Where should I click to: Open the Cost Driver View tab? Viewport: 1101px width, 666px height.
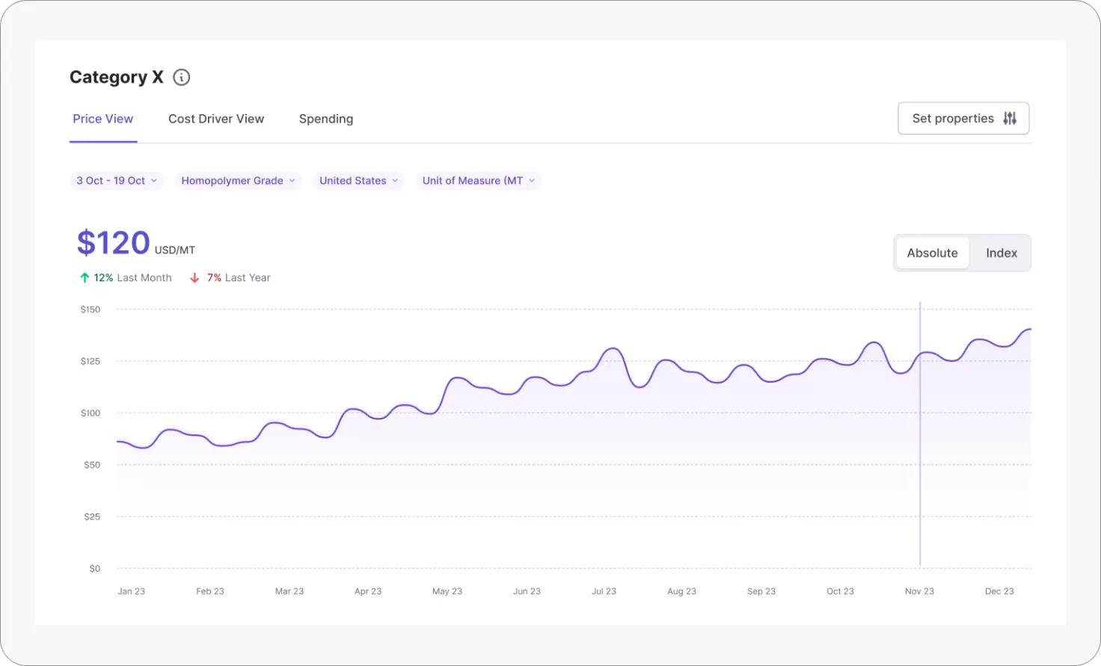216,119
